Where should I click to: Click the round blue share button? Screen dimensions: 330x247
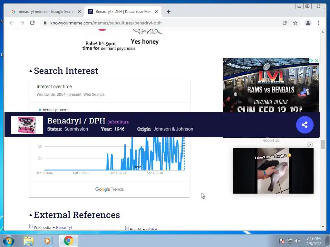coord(305,125)
